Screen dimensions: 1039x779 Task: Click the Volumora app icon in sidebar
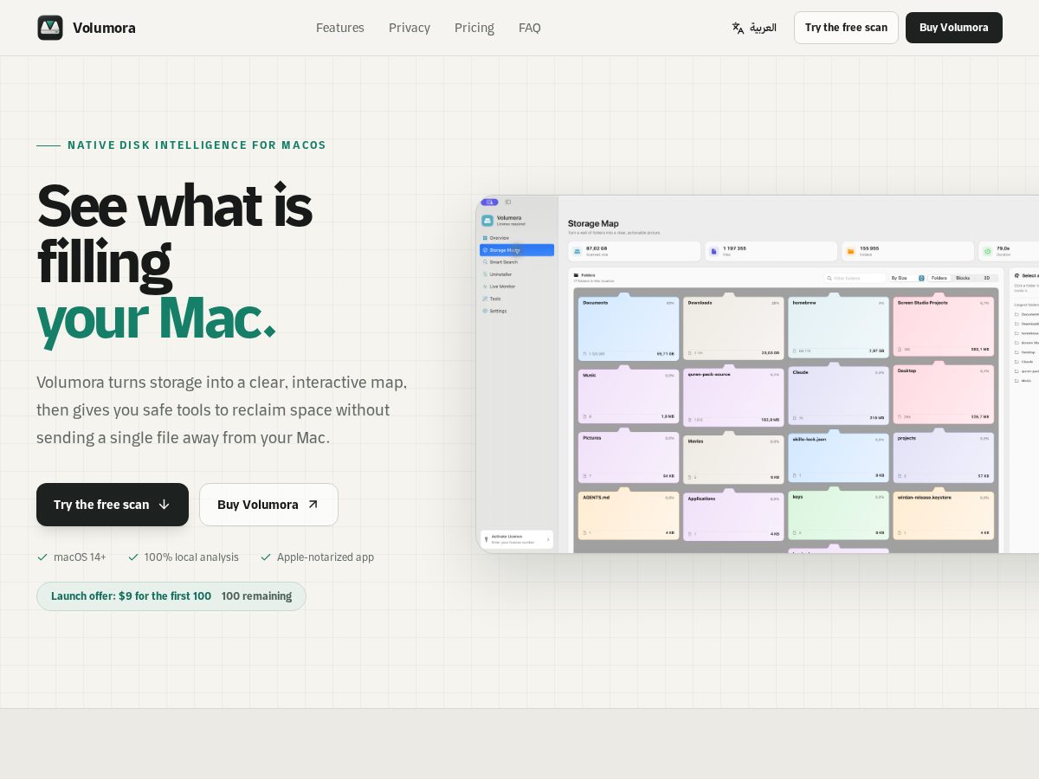(x=487, y=221)
